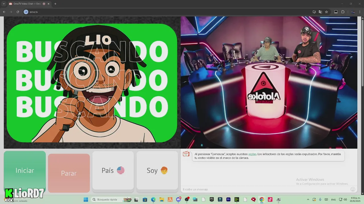Show hidden system tray icons chevron
This screenshot has height=204, width=364.
pyautogui.click(x=308, y=199)
